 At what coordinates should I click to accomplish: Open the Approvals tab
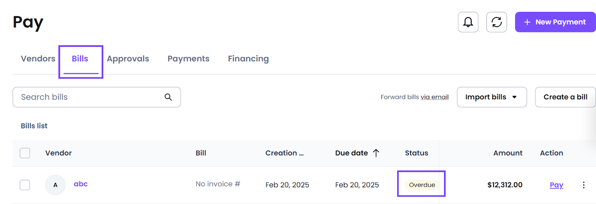click(128, 59)
